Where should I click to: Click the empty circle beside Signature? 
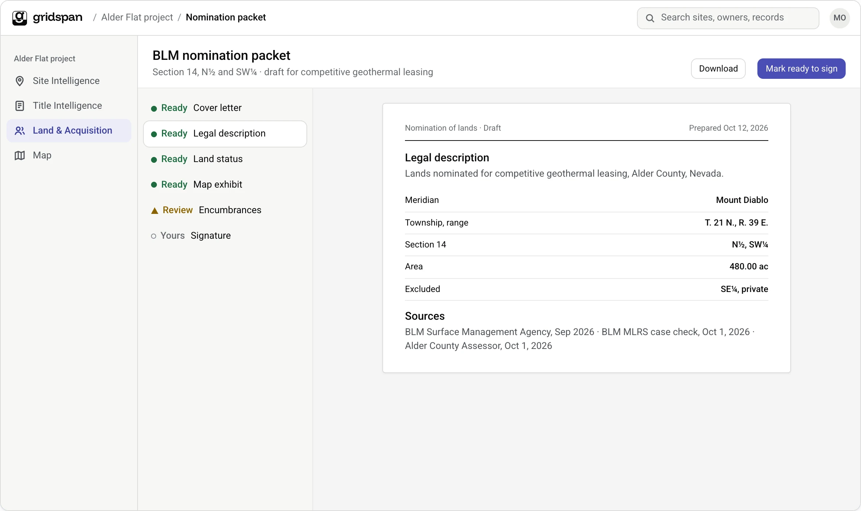click(x=154, y=236)
